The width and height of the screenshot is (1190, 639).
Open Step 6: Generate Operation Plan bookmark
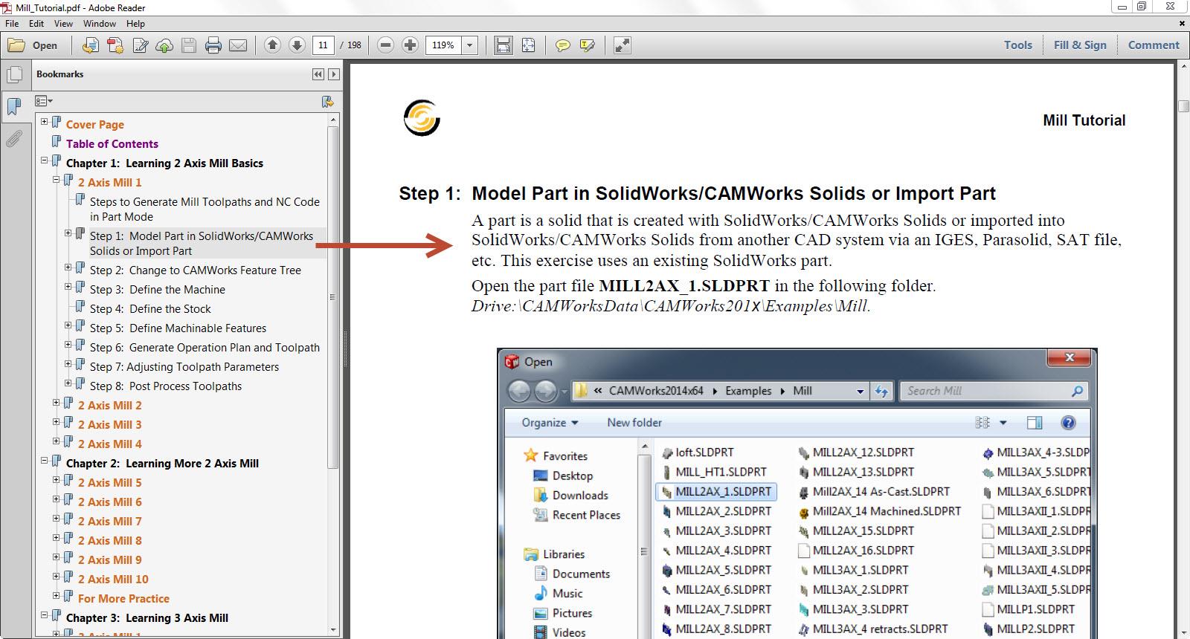pos(205,348)
